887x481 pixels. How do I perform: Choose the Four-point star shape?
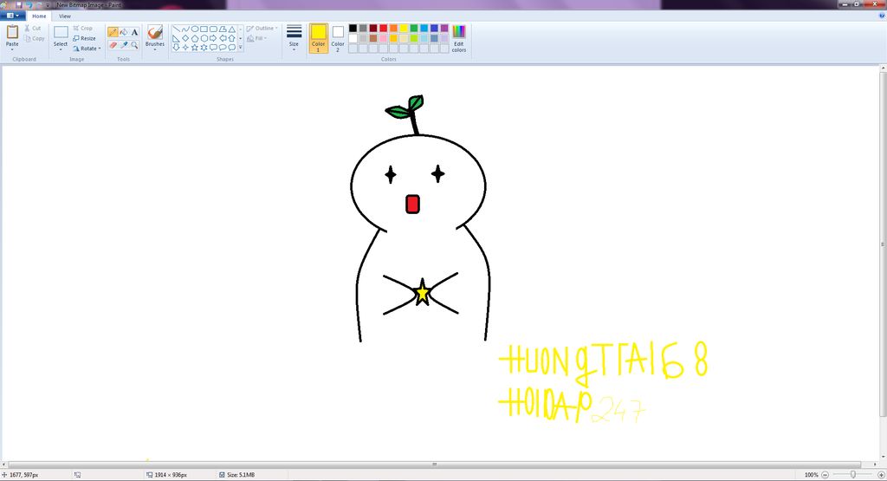click(185, 47)
